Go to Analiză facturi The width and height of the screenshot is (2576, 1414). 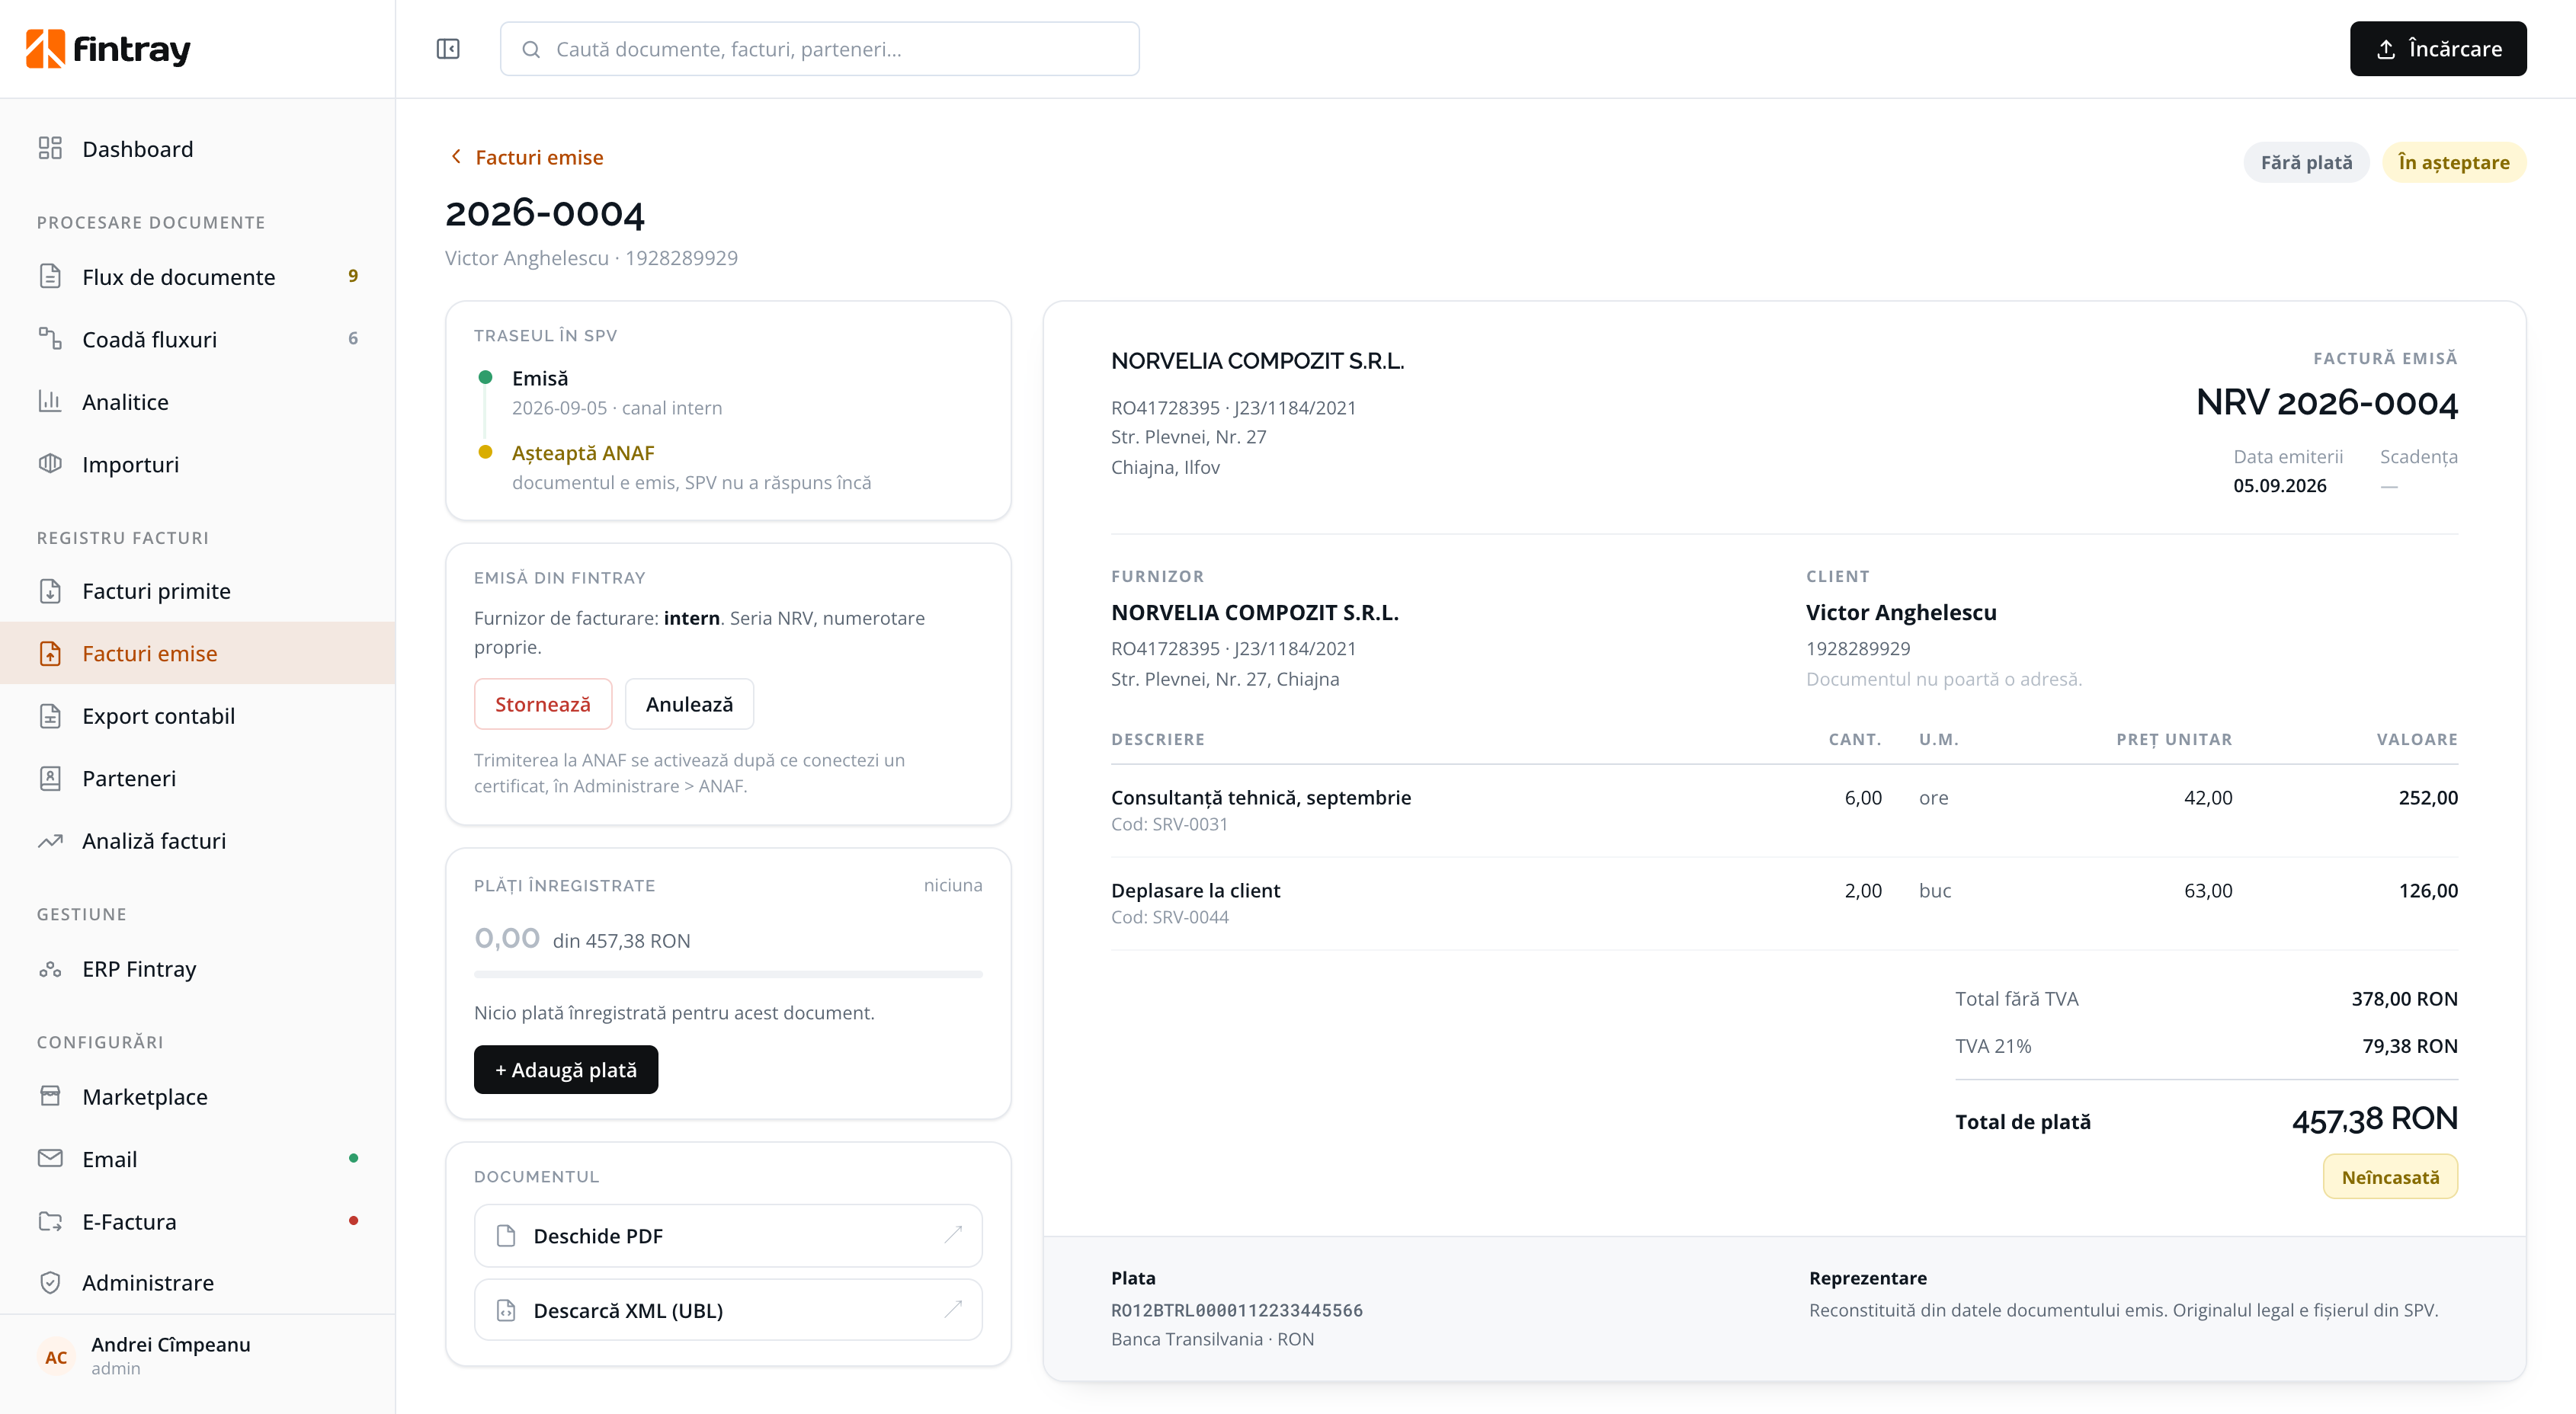coord(198,840)
